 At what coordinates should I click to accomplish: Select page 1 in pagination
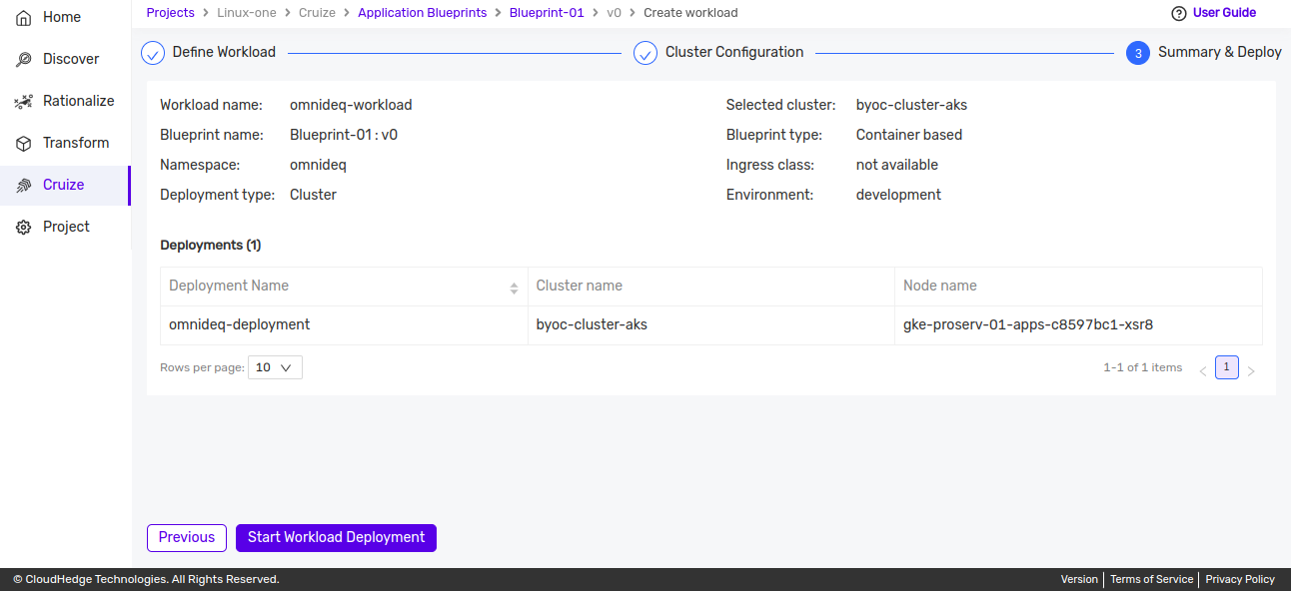coord(1227,367)
